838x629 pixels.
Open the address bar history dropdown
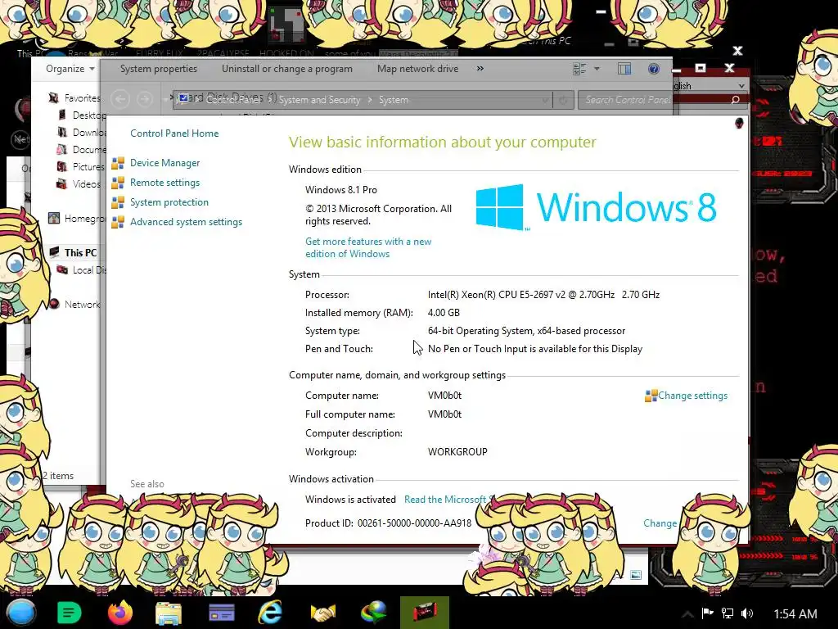(x=544, y=100)
